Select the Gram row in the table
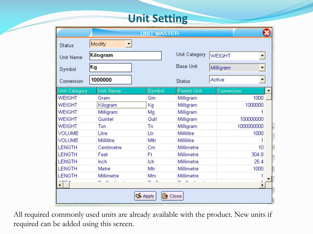 [x=161, y=98]
